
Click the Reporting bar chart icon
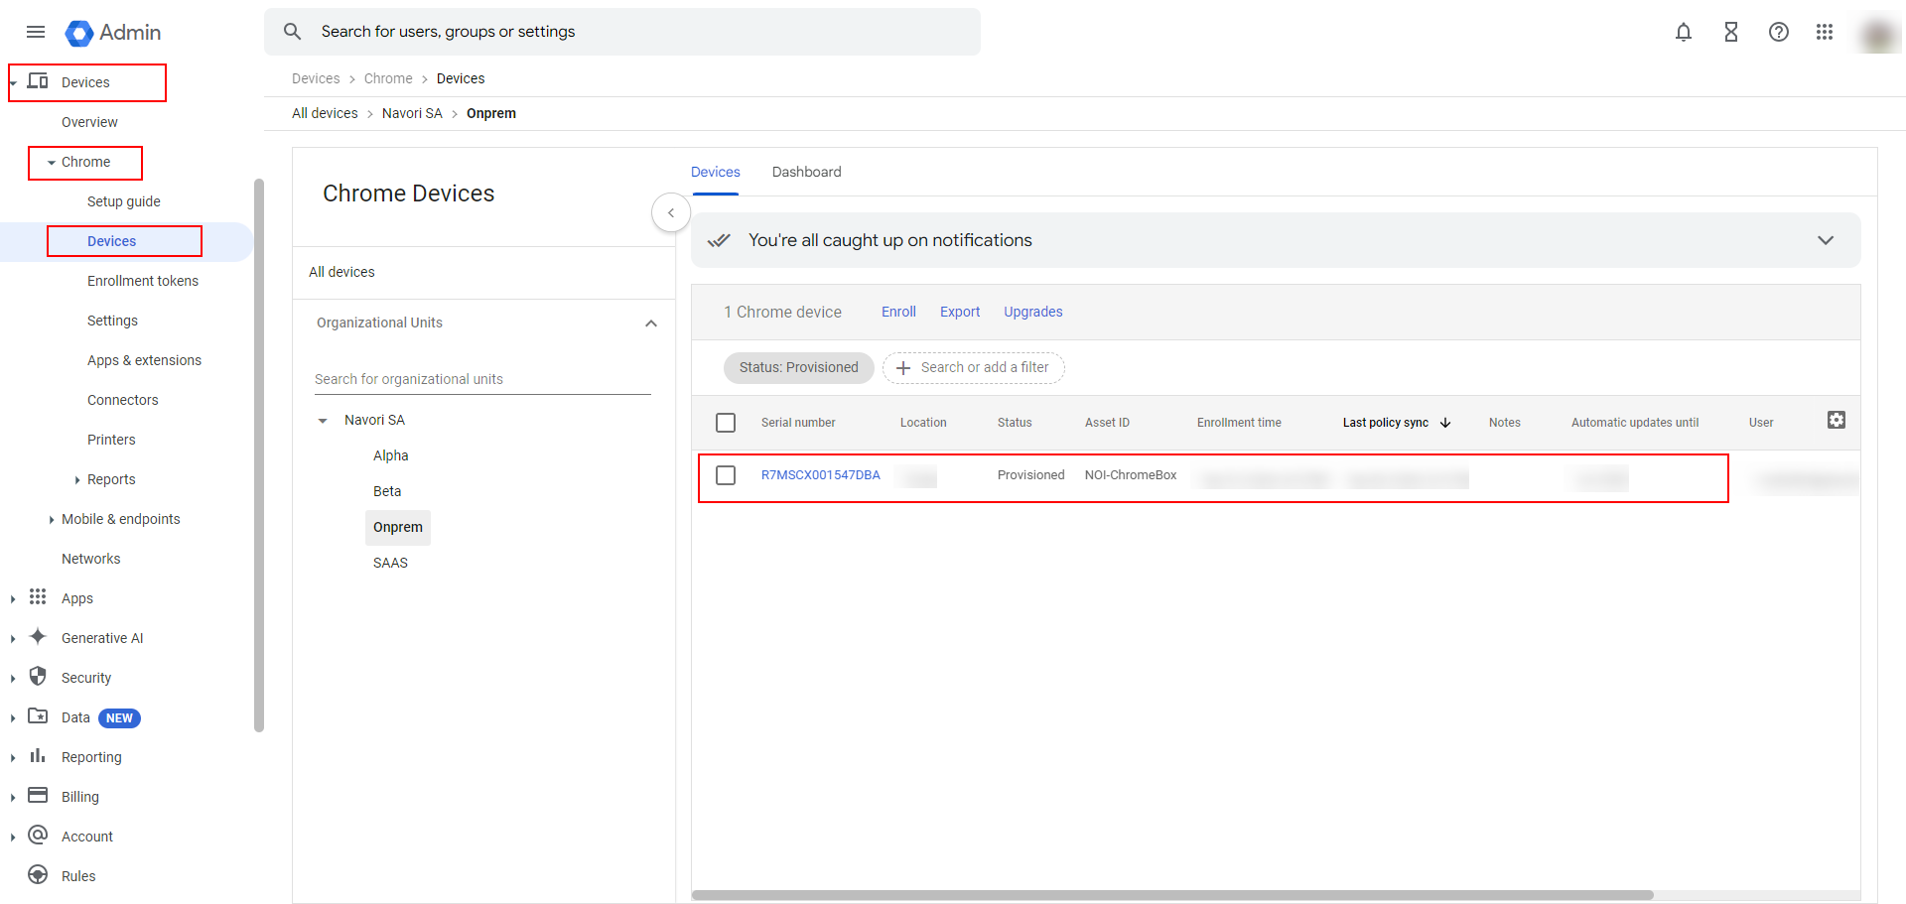38,755
